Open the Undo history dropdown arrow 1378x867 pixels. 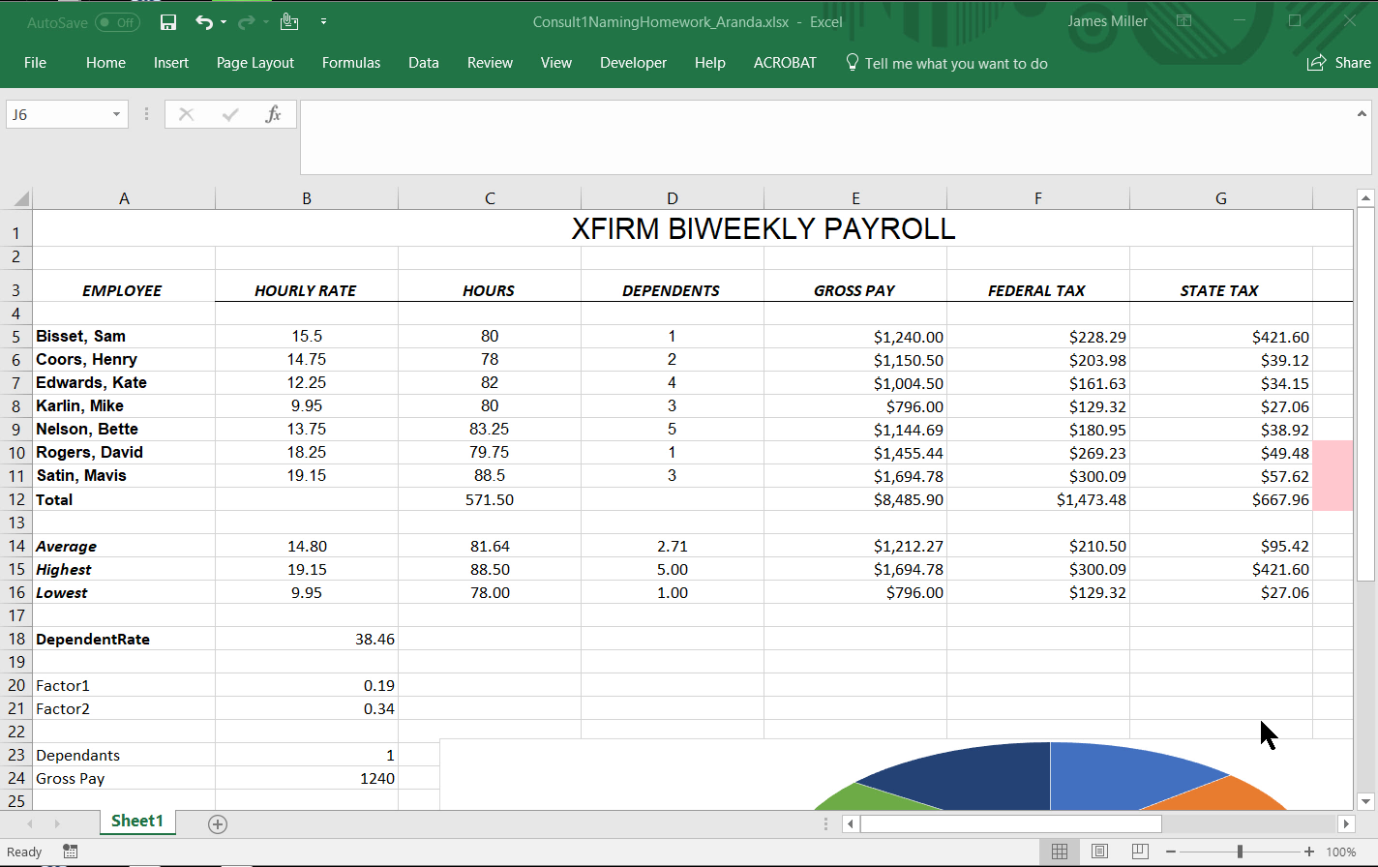(x=224, y=22)
